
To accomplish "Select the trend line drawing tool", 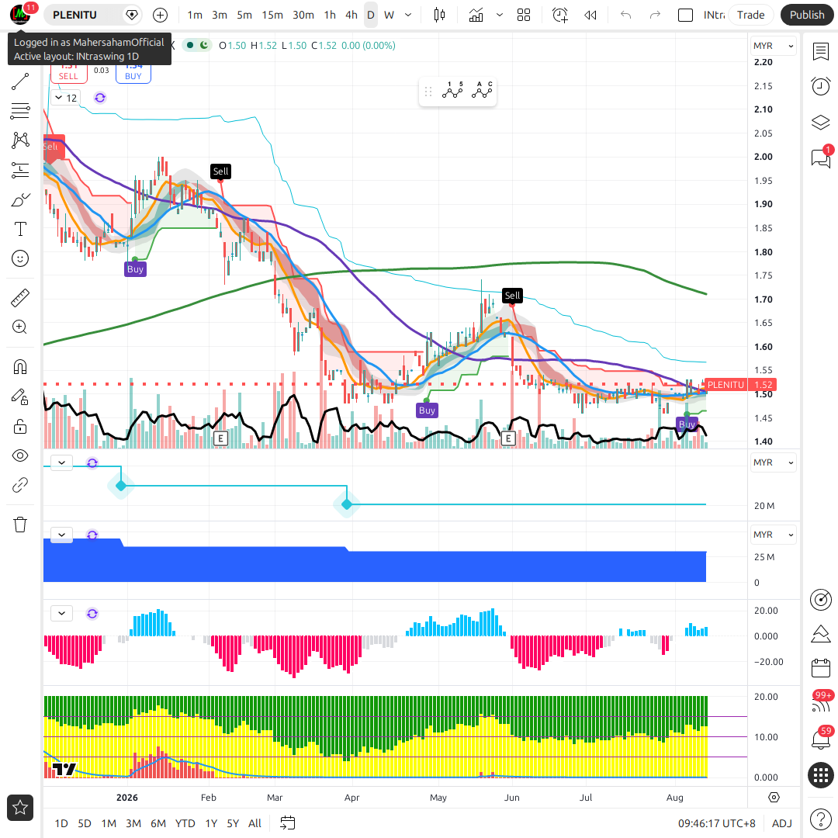I will pyautogui.click(x=19, y=81).
